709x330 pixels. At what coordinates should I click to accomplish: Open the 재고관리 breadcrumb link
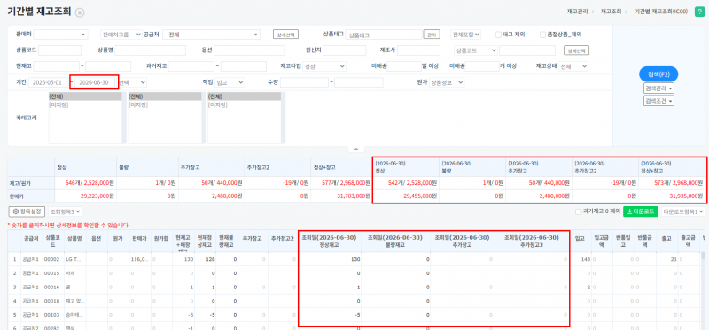tap(577, 12)
